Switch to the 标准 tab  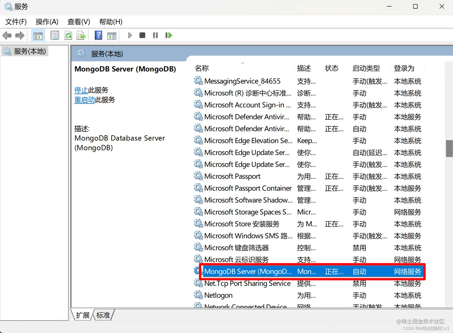point(103,315)
